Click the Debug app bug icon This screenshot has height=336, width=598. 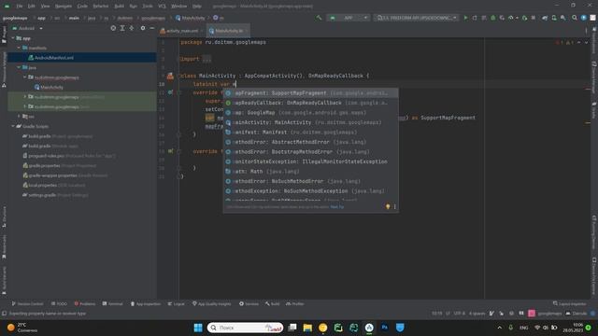492,18
